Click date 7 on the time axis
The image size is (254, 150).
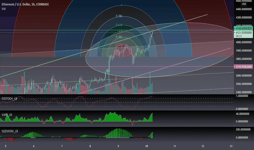coord(62,146)
